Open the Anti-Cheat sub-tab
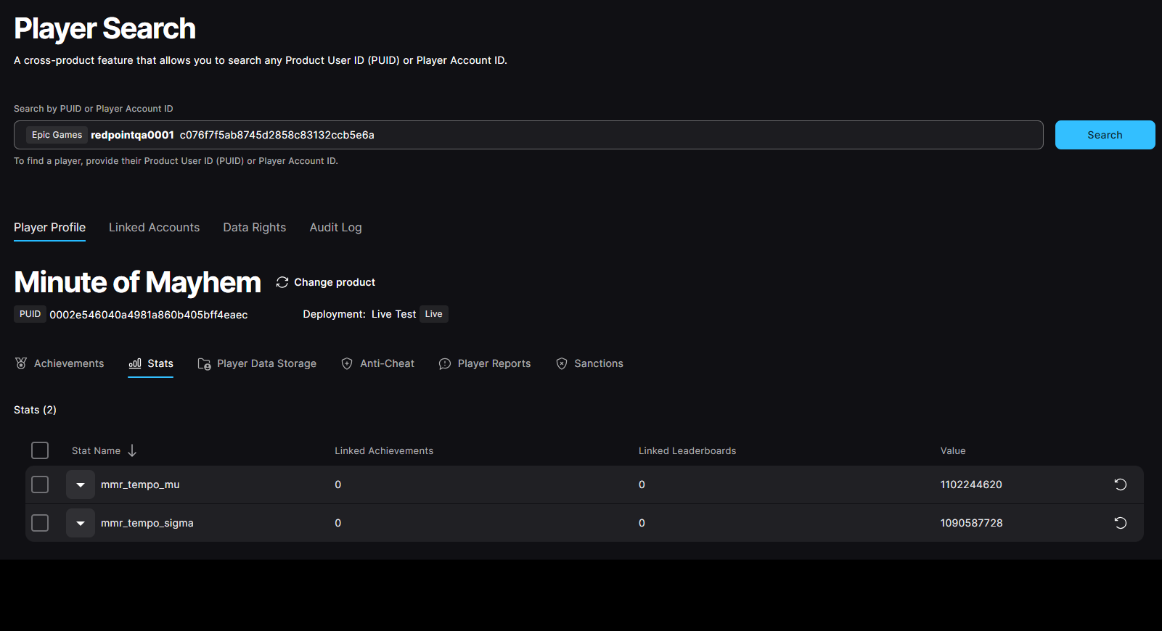This screenshot has height=631, width=1162. click(377, 363)
